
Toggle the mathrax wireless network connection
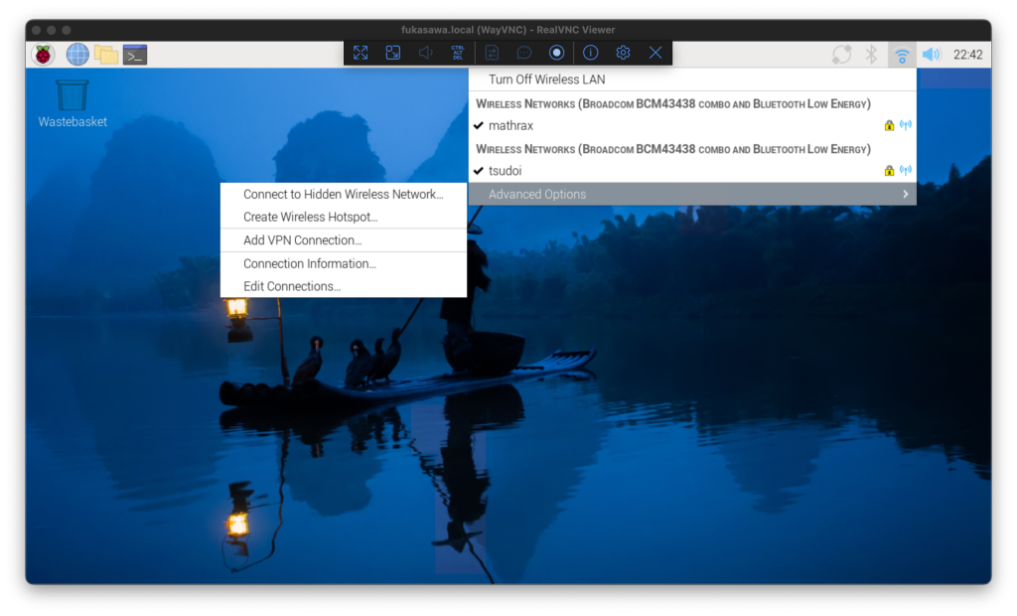pos(511,126)
